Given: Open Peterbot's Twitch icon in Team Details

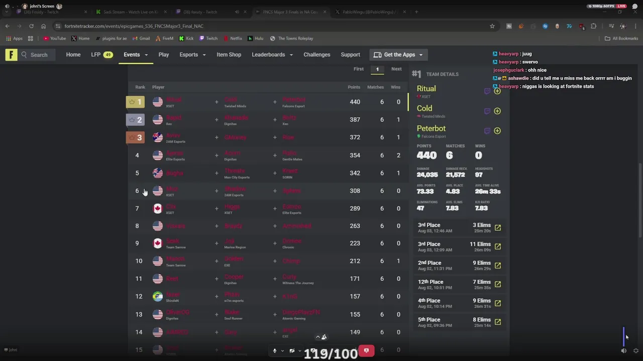Looking at the screenshot, I should click(x=487, y=131).
